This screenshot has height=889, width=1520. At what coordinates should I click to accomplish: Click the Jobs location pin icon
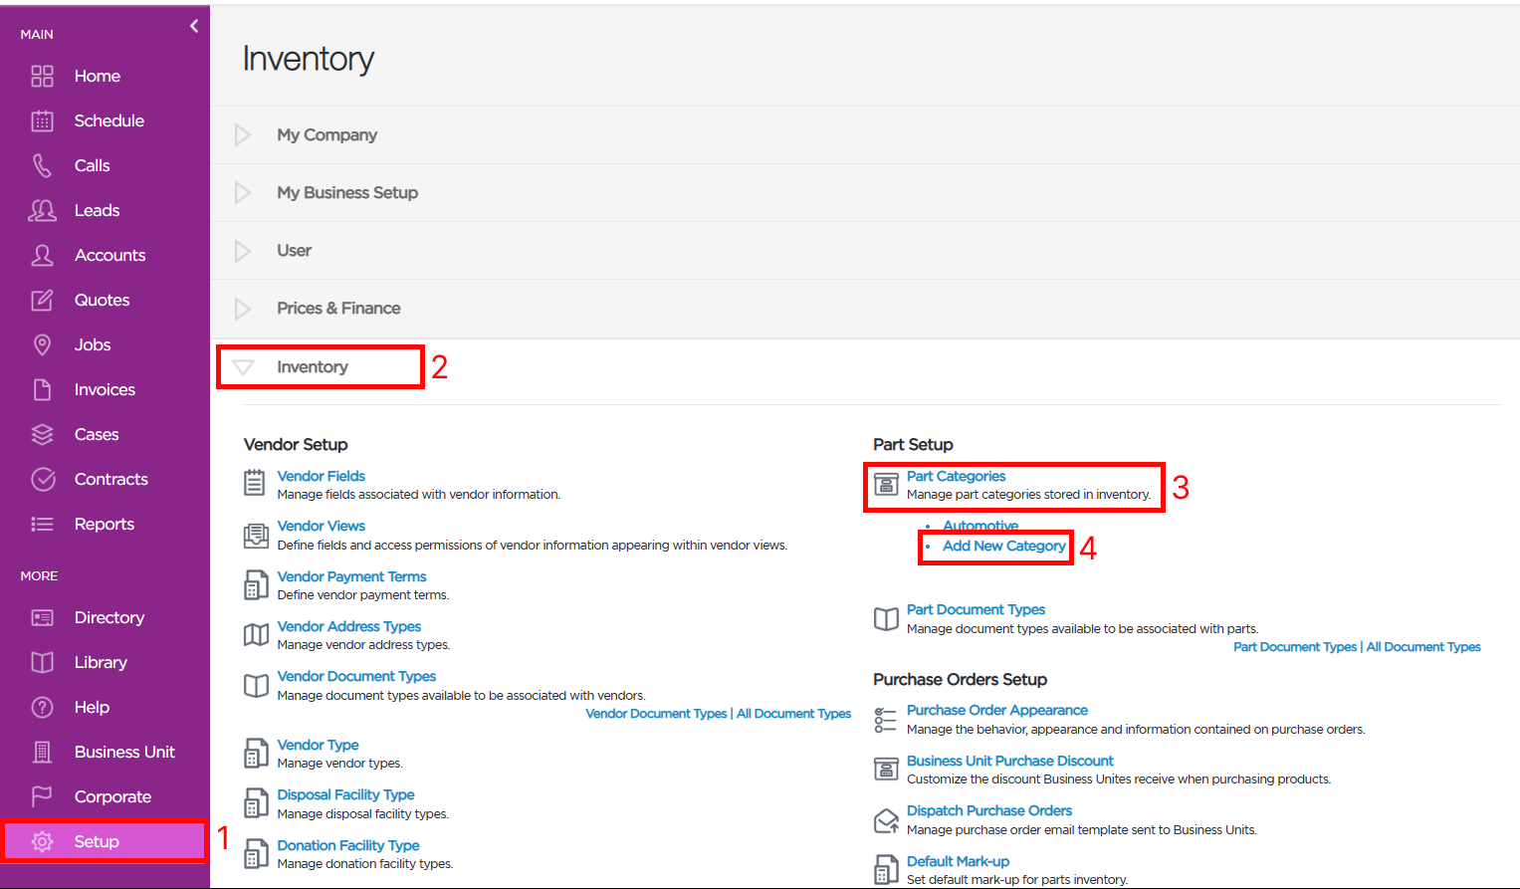(42, 345)
